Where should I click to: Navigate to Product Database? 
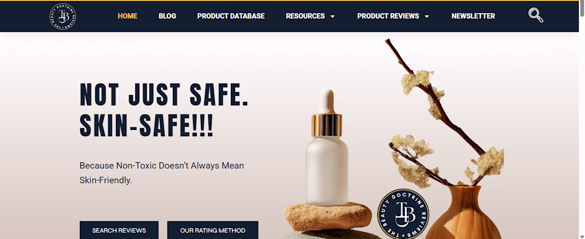coord(231,16)
